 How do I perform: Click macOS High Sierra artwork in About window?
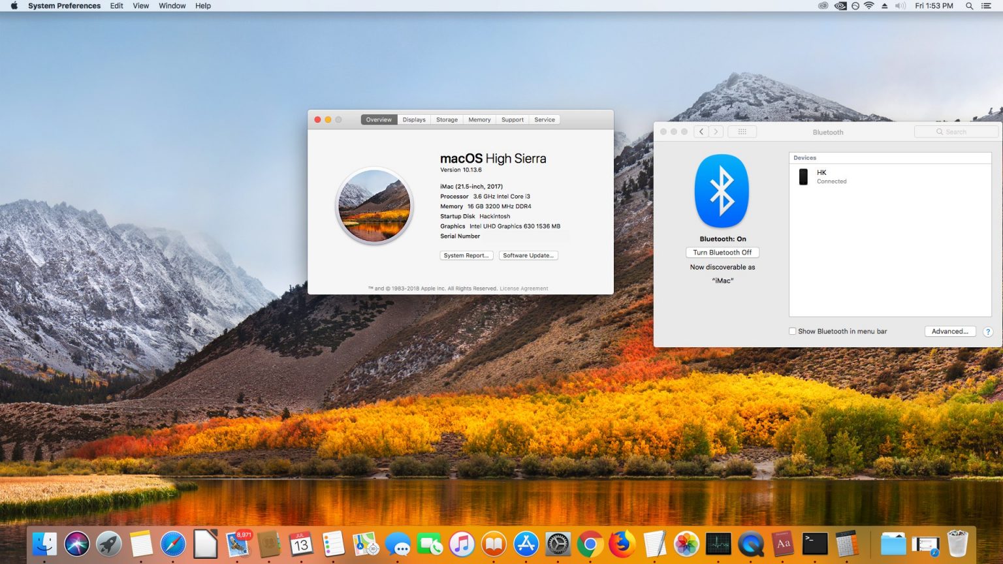pos(375,205)
